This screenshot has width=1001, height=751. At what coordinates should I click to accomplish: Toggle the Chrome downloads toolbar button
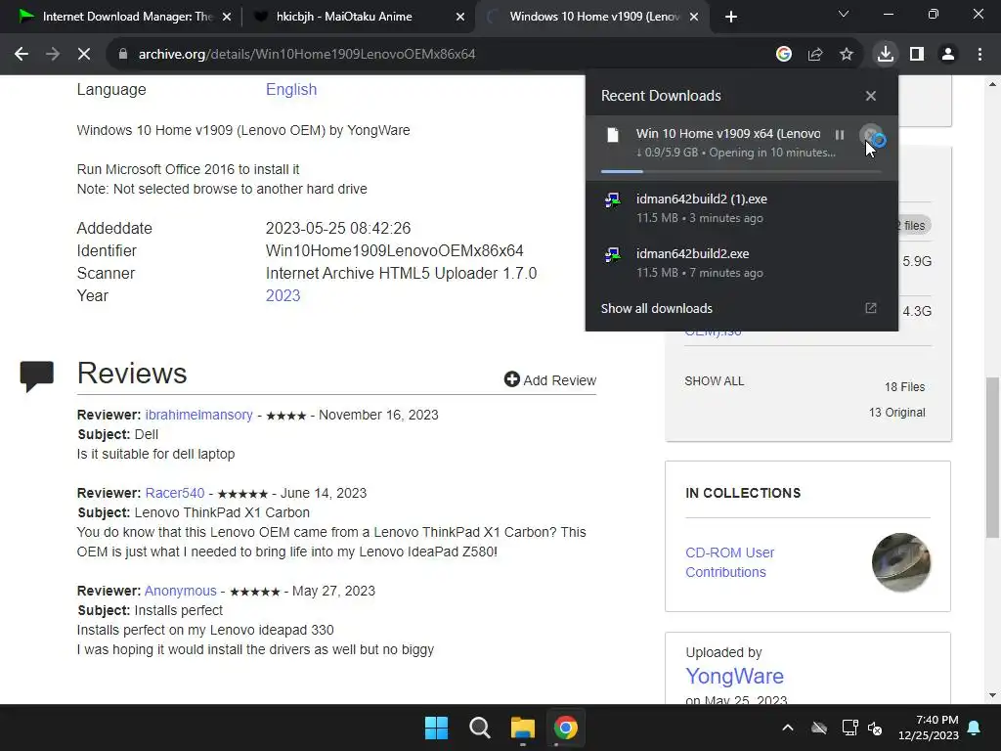pyautogui.click(x=886, y=55)
